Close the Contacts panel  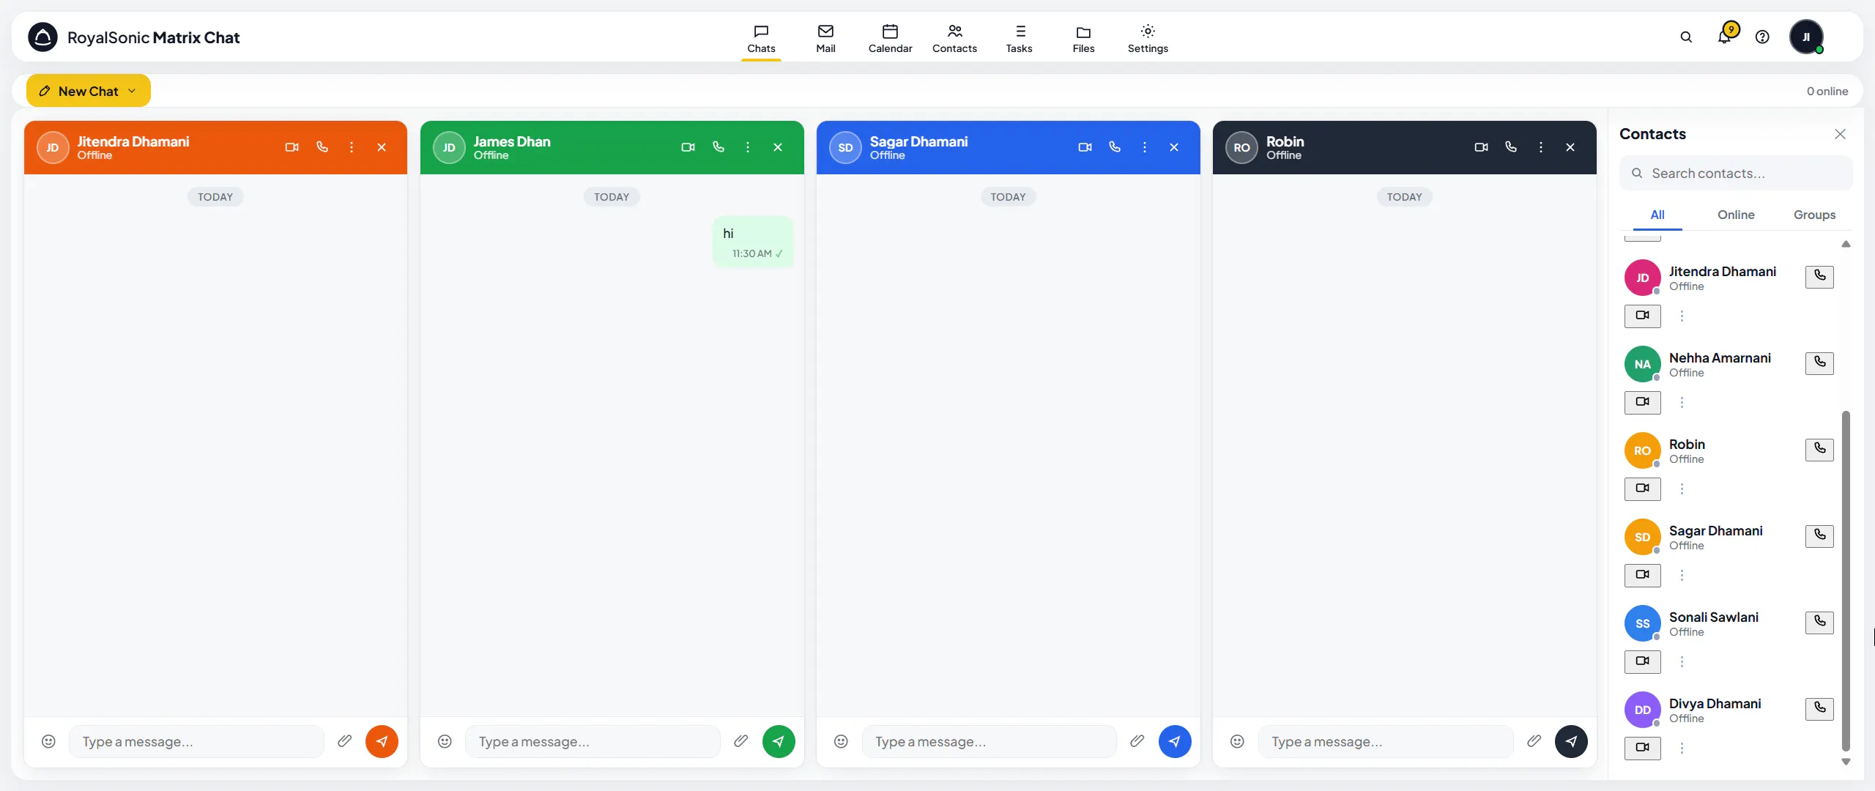click(x=1840, y=134)
